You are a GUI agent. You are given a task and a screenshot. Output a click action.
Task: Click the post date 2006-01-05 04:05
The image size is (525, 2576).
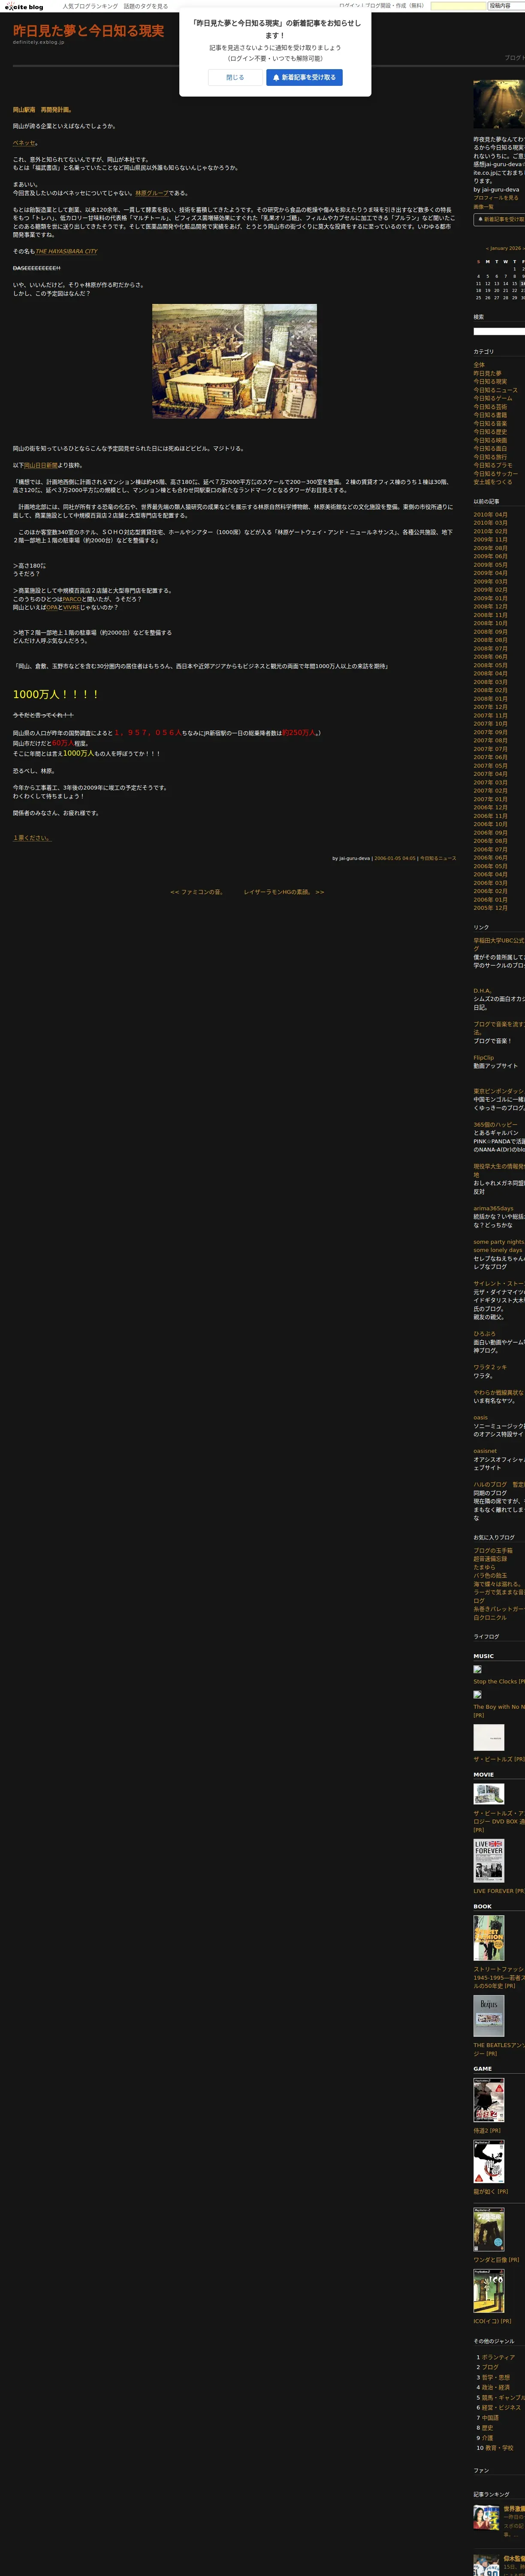point(394,858)
